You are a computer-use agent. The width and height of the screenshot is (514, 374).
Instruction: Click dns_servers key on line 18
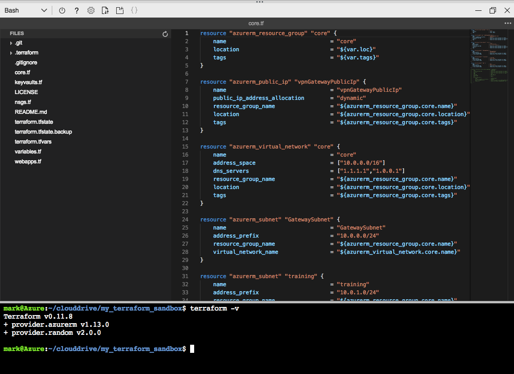pyautogui.click(x=231, y=171)
